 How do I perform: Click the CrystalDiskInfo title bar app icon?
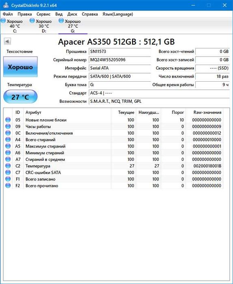6,5
